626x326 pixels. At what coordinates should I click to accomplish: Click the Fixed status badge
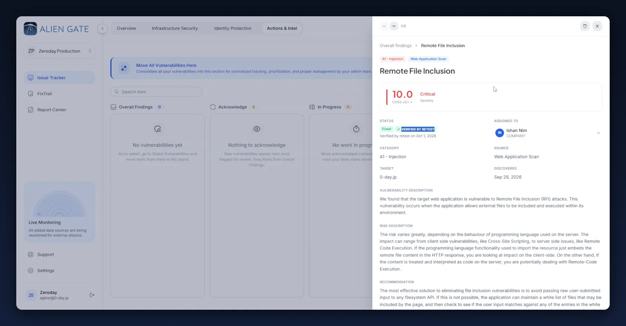pyautogui.click(x=386, y=129)
